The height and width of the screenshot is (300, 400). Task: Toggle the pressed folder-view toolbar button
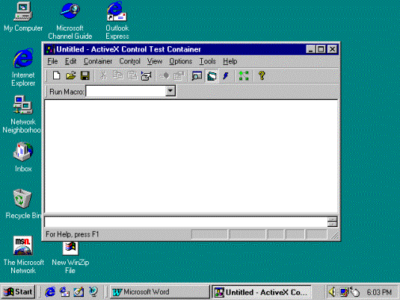coord(212,75)
